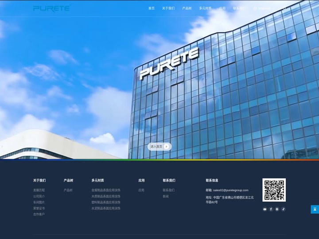Screen dimensions: 319x239
Task: Open footer link 水泥制品表面应用涂饰
Action: click(x=106, y=208)
